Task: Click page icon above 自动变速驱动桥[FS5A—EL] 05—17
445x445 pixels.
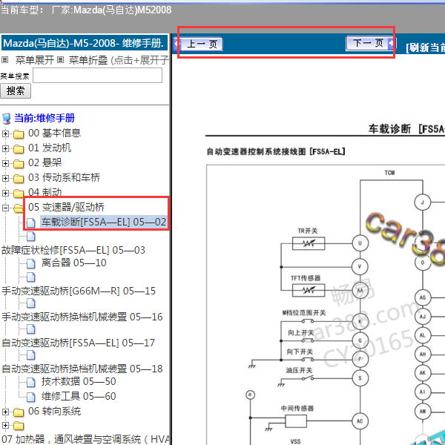Action: [x=31, y=329]
